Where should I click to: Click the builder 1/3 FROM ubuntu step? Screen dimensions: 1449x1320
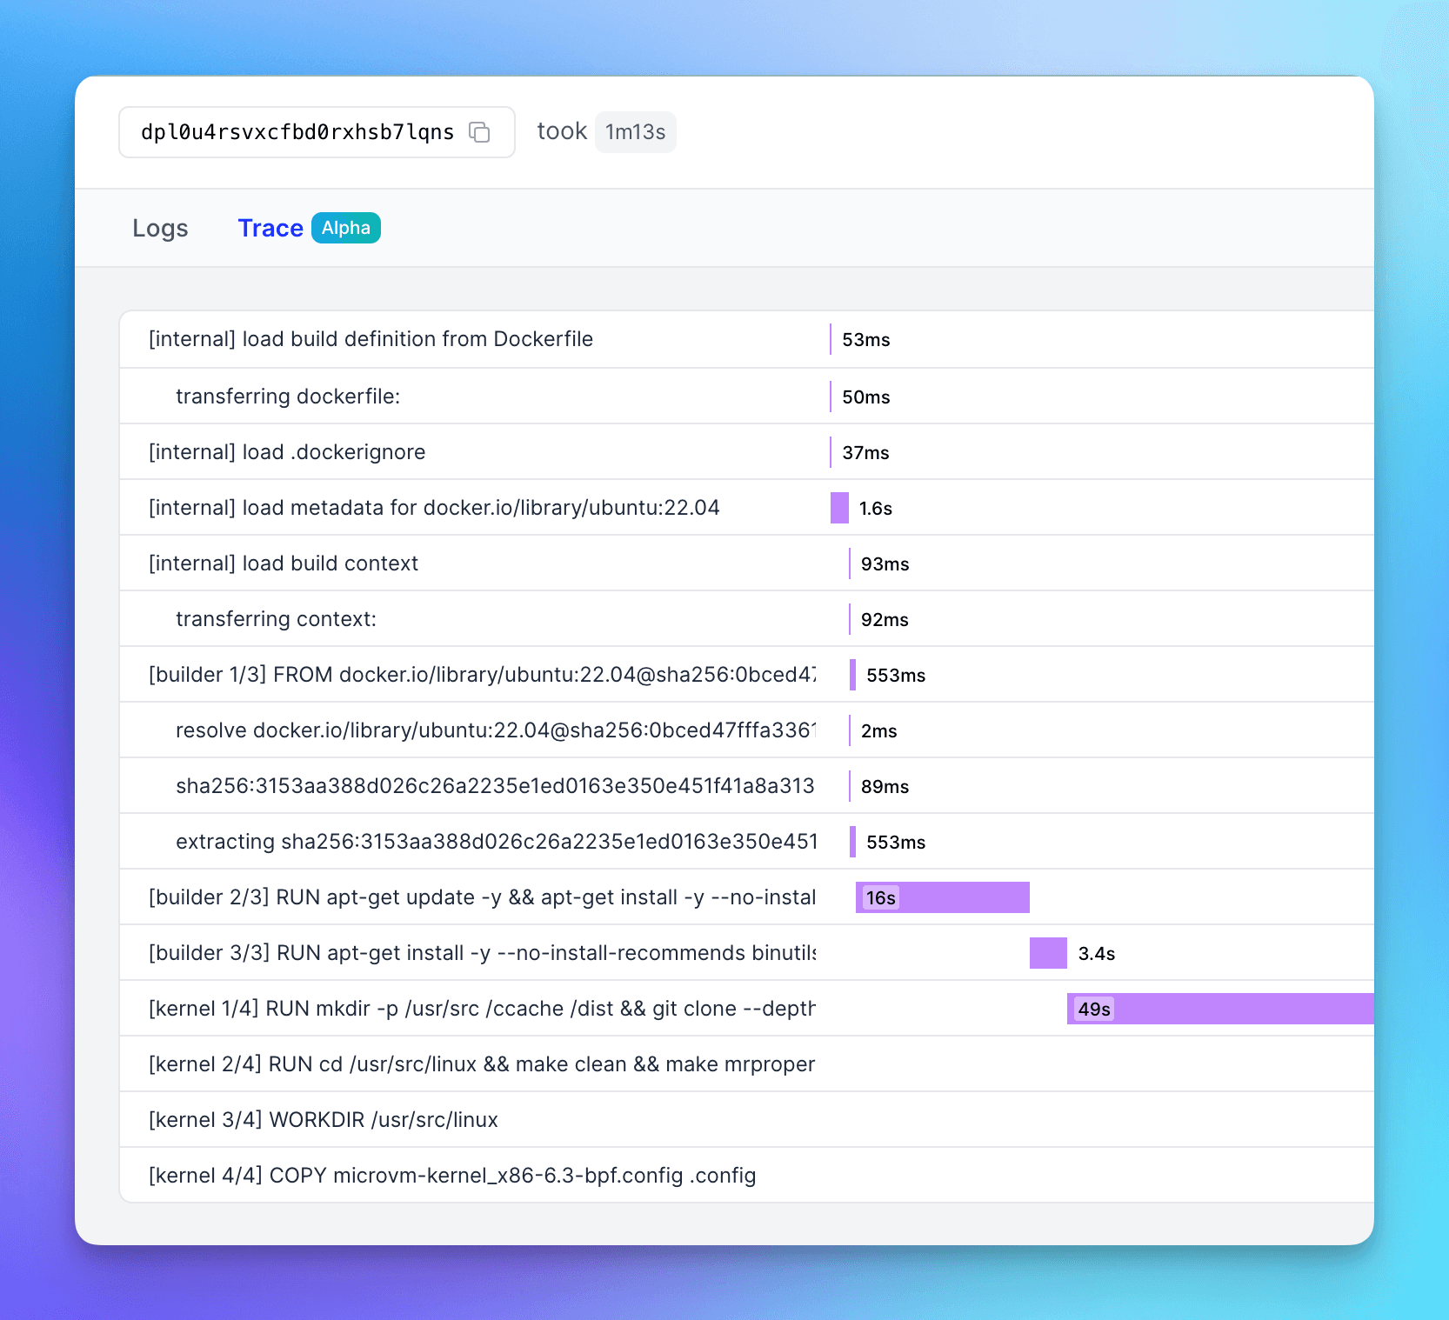pyautogui.click(x=482, y=675)
